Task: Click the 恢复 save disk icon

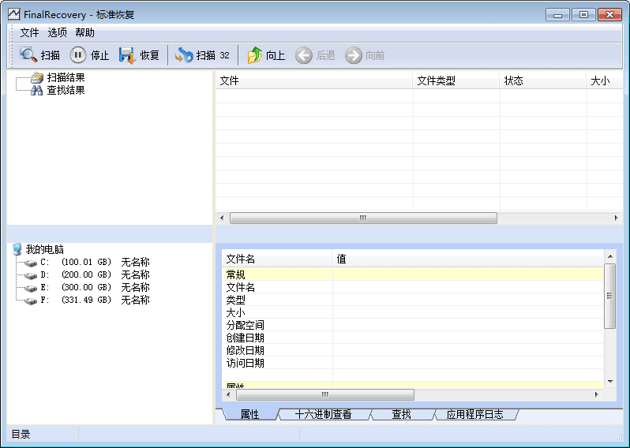Action: point(127,55)
